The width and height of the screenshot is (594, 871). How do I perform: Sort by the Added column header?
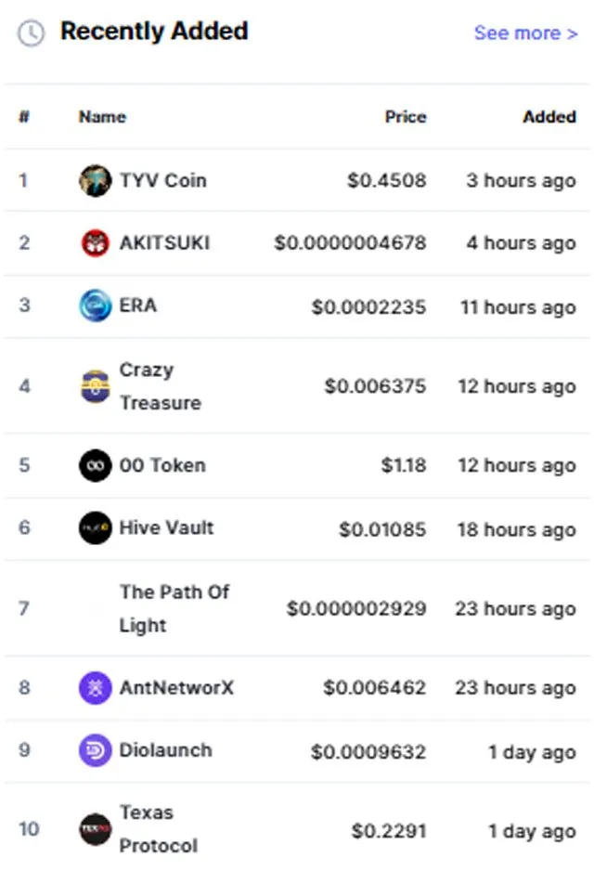click(549, 117)
